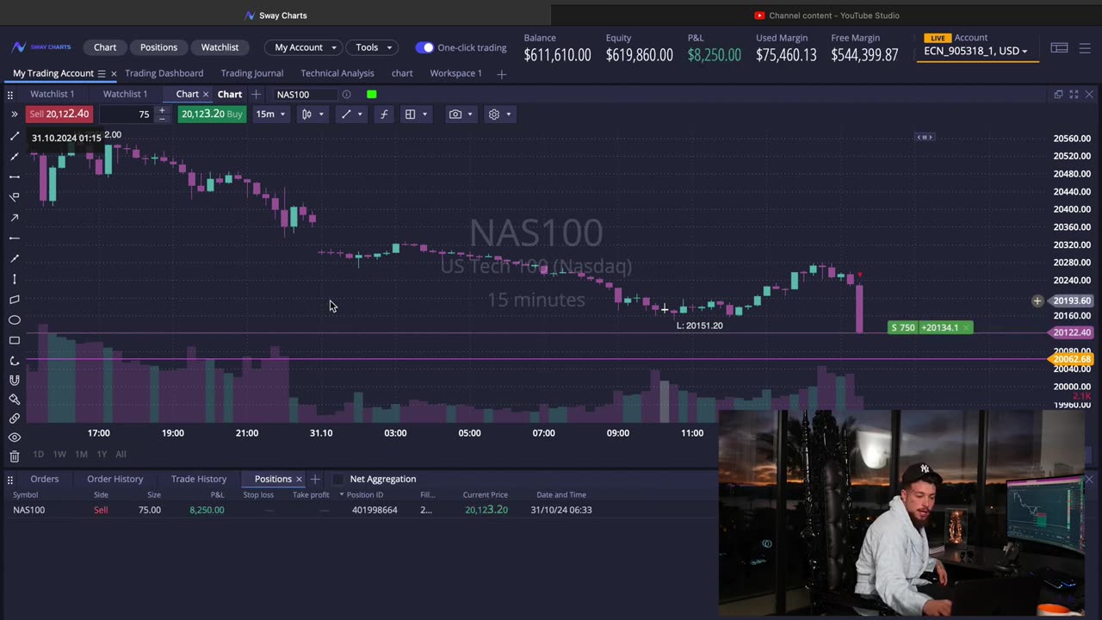The image size is (1102, 620).
Task: Switch to Workspace 1 tab
Action: (x=455, y=73)
